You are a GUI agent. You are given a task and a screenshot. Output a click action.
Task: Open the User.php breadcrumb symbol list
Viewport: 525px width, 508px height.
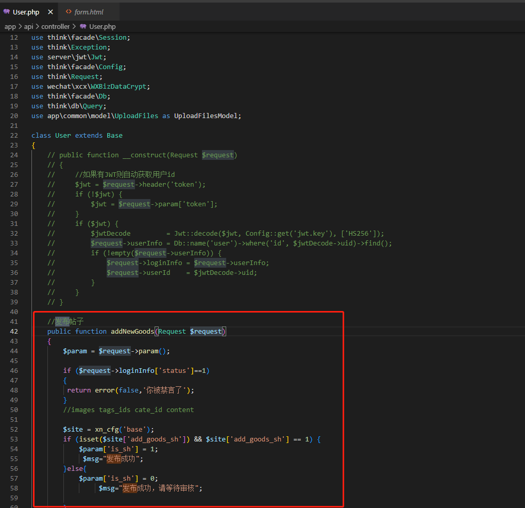coord(102,26)
